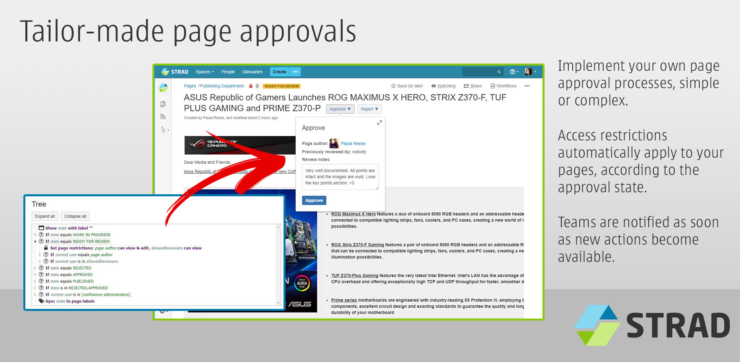Go to the Publishing Department breadcrumb

(222, 86)
